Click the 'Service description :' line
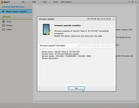The image size is (139, 108). coord(50,58)
